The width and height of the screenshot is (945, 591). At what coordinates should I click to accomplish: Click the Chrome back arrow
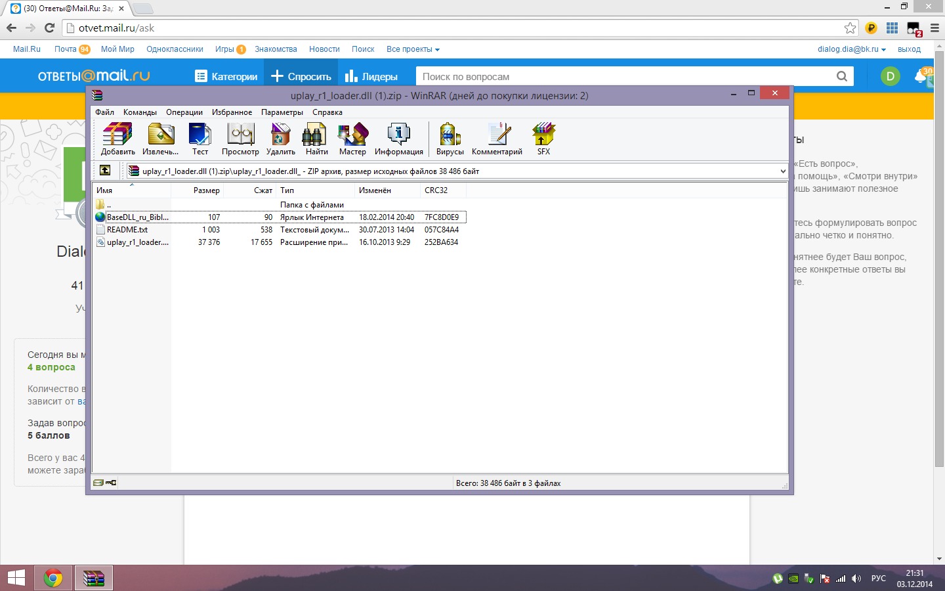point(11,28)
